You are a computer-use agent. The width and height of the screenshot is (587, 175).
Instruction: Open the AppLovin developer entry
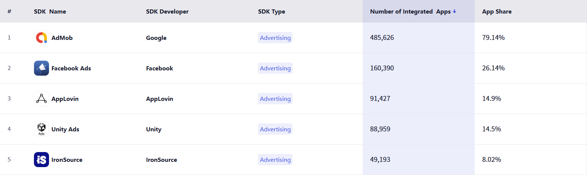click(159, 99)
